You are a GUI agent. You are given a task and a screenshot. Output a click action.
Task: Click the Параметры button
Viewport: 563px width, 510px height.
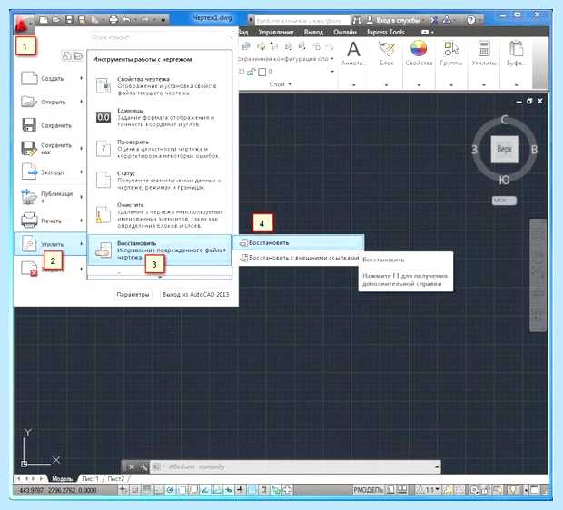(133, 294)
